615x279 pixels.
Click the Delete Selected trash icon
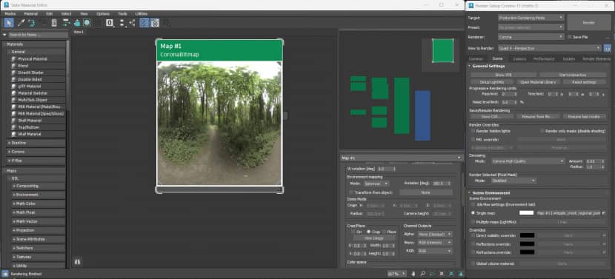(x=54, y=23)
